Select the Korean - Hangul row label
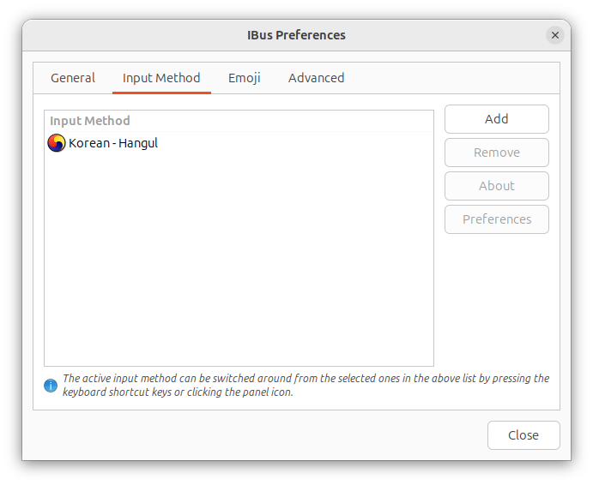Image resolution: width=593 pixels, height=485 pixels. (113, 143)
